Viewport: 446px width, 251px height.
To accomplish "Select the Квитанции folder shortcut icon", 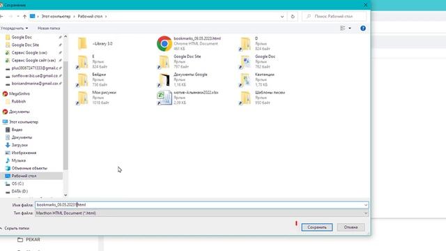I will pyautogui.click(x=245, y=80).
